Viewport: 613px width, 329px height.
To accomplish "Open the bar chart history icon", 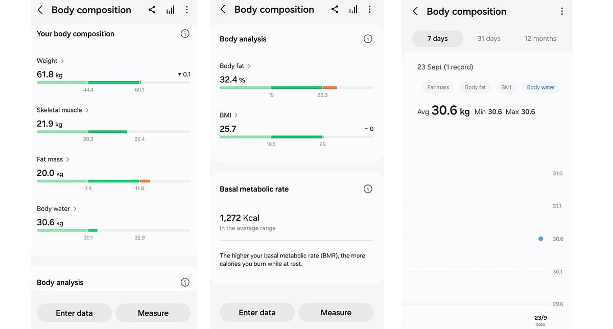I will coord(170,9).
